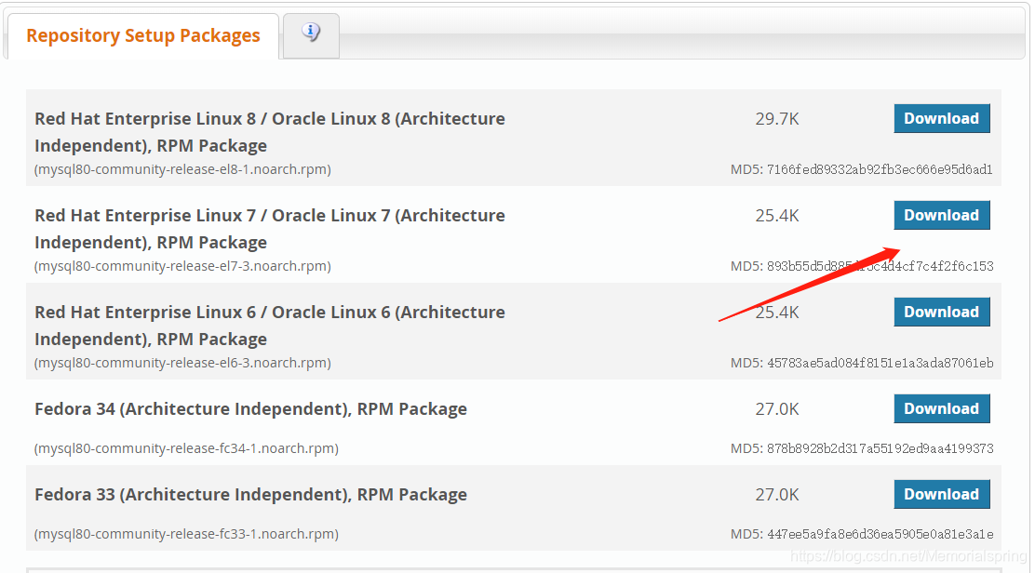The width and height of the screenshot is (1035, 573).
Task: Click filename mysql80-community-release-el8-1.noarch.rpm
Action: pyautogui.click(x=182, y=169)
